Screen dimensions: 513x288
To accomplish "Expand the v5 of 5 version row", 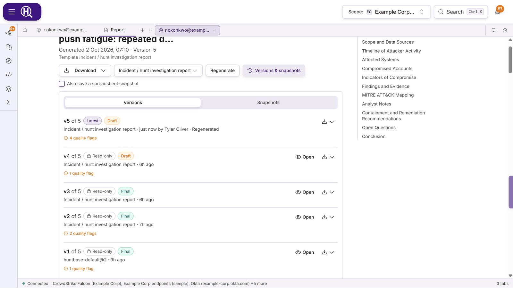I will pos(332,122).
